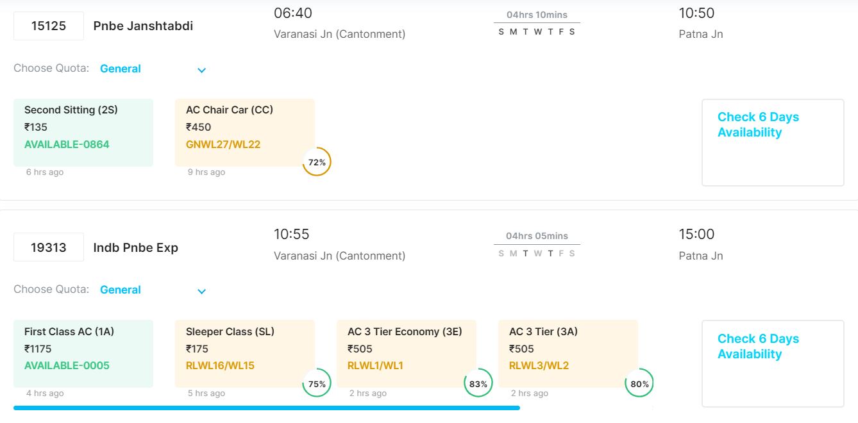Choose Sleeper Class (SL) fare card
Screen dimensions: 858x423
244,353
